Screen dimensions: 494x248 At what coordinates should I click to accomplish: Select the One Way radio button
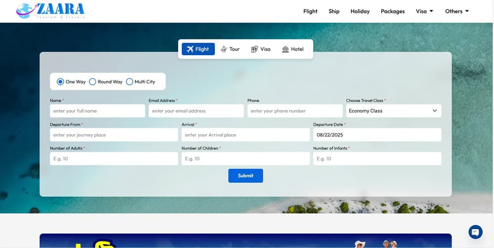click(x=61, y=82)
